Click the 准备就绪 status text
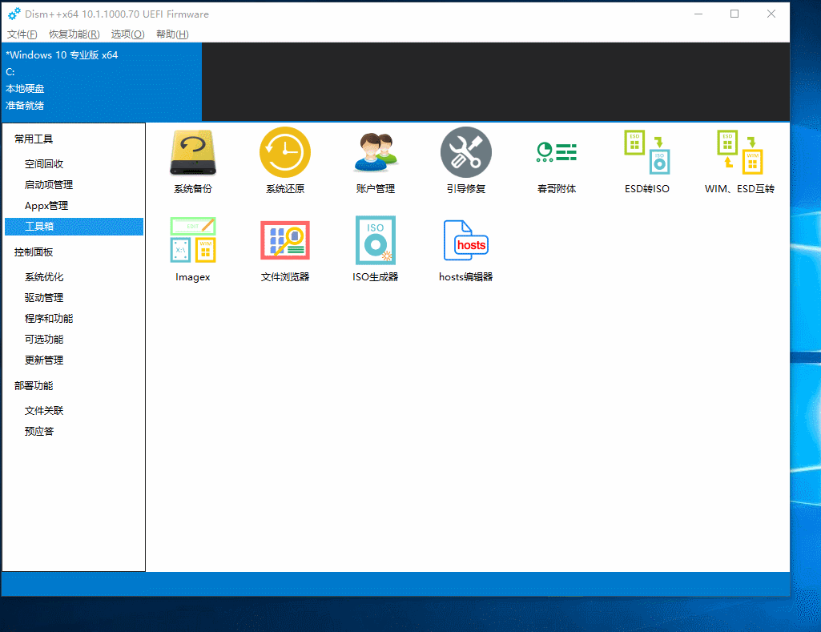Screen dimensions: 821x632 [x=25, y=105]
